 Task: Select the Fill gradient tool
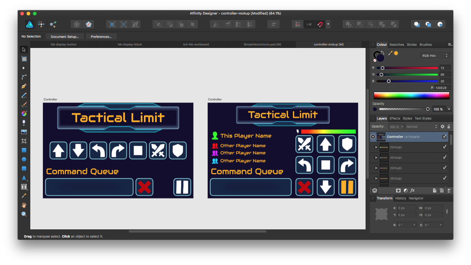[24, 114]
